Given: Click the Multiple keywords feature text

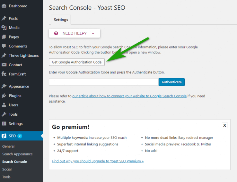Looking at the screenshot, I should point(92,138).
